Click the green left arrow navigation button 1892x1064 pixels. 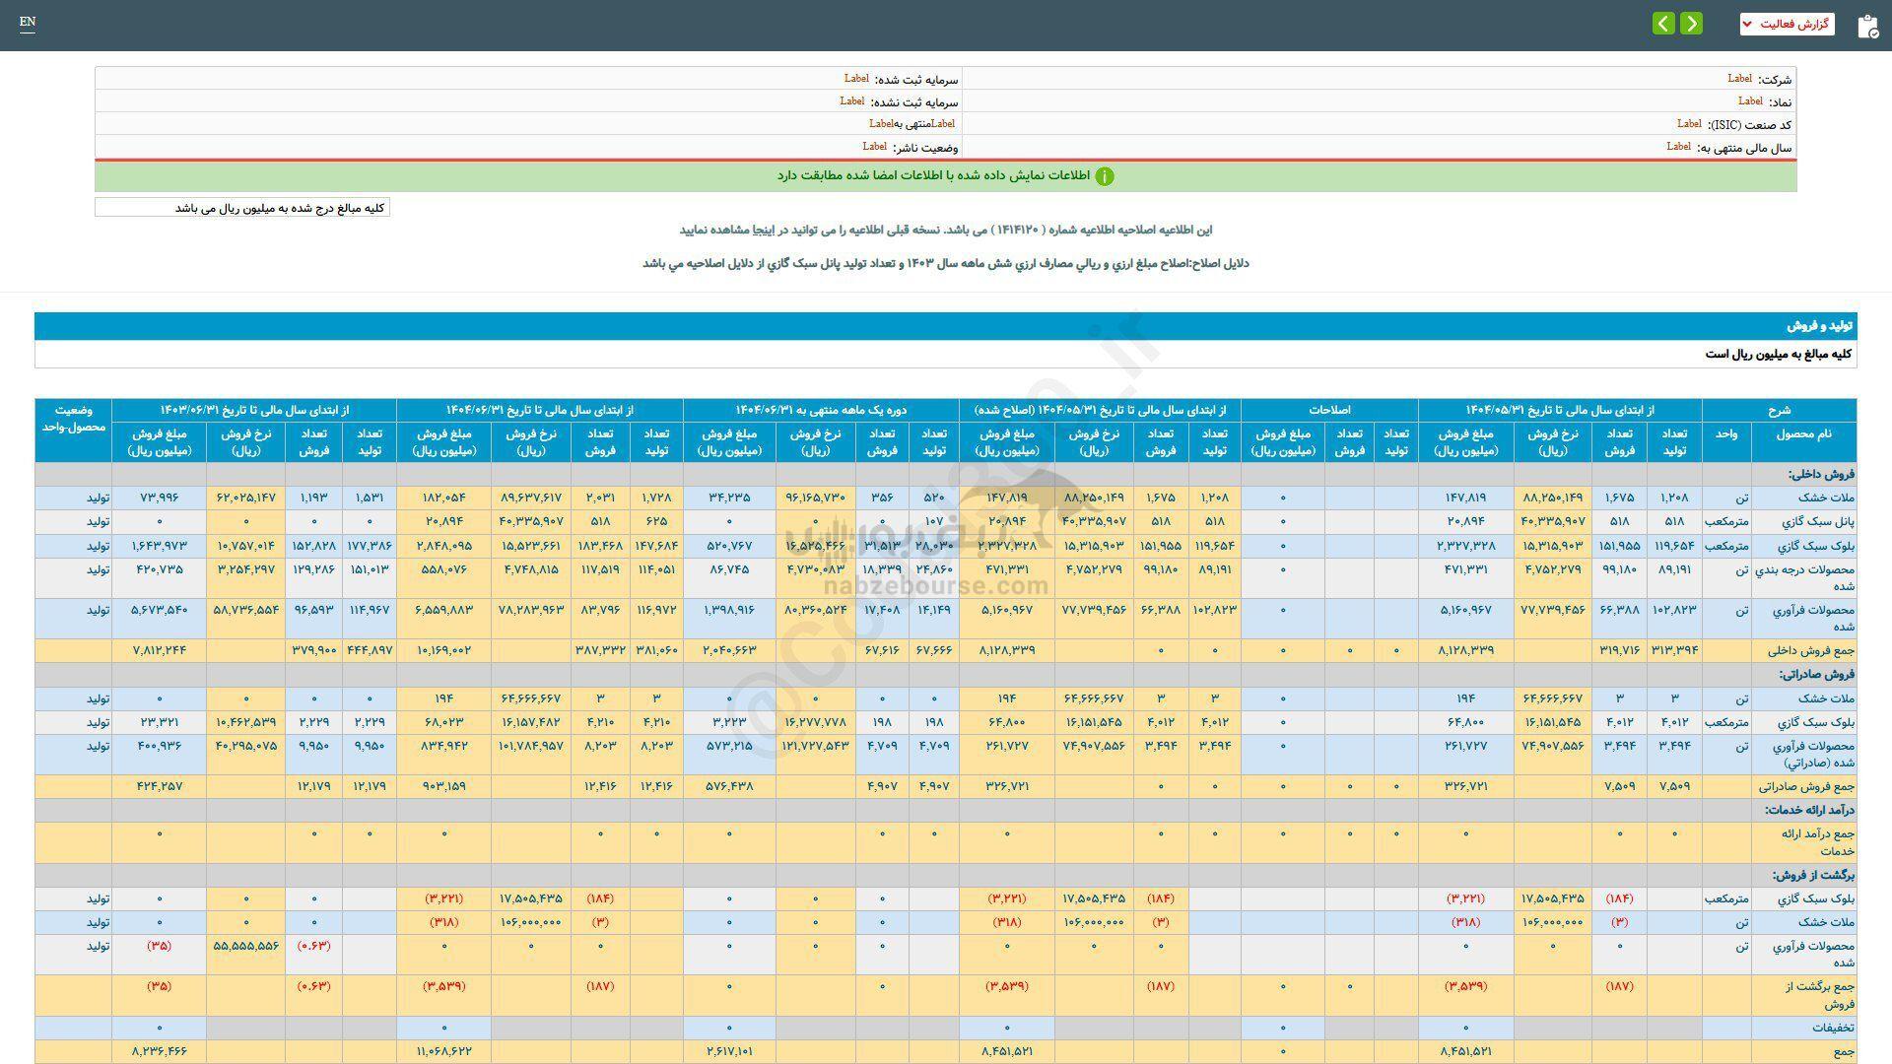pyautogui.click(x=1663, y=24)
